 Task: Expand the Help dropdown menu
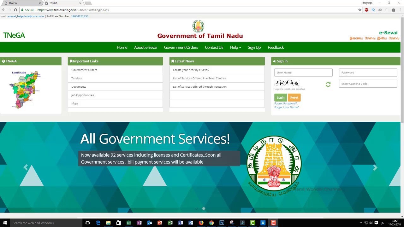(x=235, y=47)
